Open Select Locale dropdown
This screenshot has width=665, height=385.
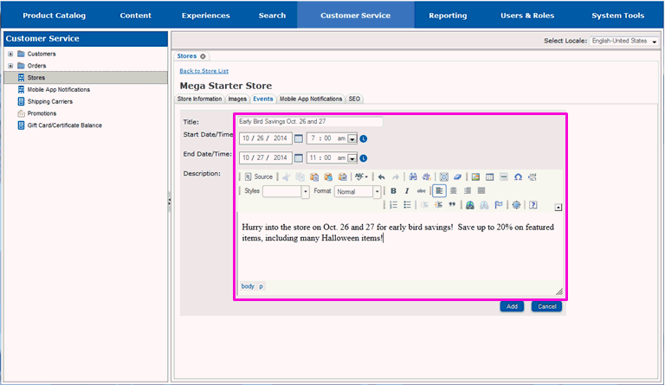click(623, 41)
